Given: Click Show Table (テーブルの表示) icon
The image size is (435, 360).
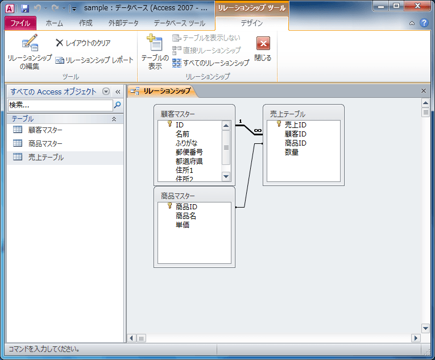Looking at the screenshot, I should point(155,52).
